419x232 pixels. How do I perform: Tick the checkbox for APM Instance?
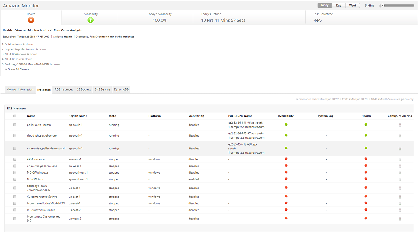click(15, 159)
